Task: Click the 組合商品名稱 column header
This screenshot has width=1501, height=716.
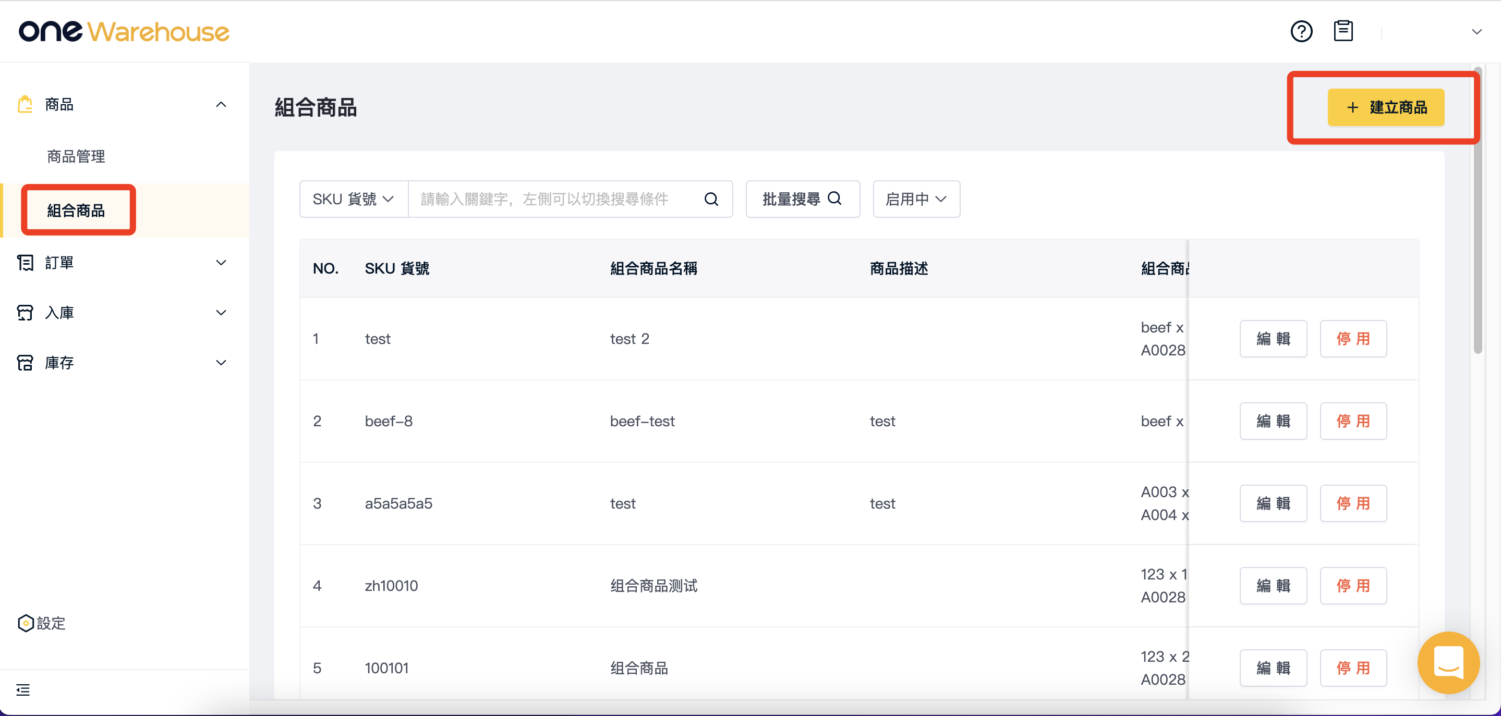Action: pyautogui.click(x=653, y=268)
